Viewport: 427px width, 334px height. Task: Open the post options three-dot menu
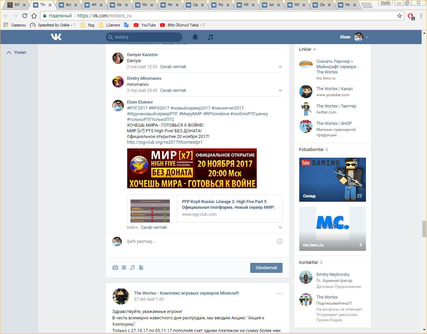coord(280,294)
